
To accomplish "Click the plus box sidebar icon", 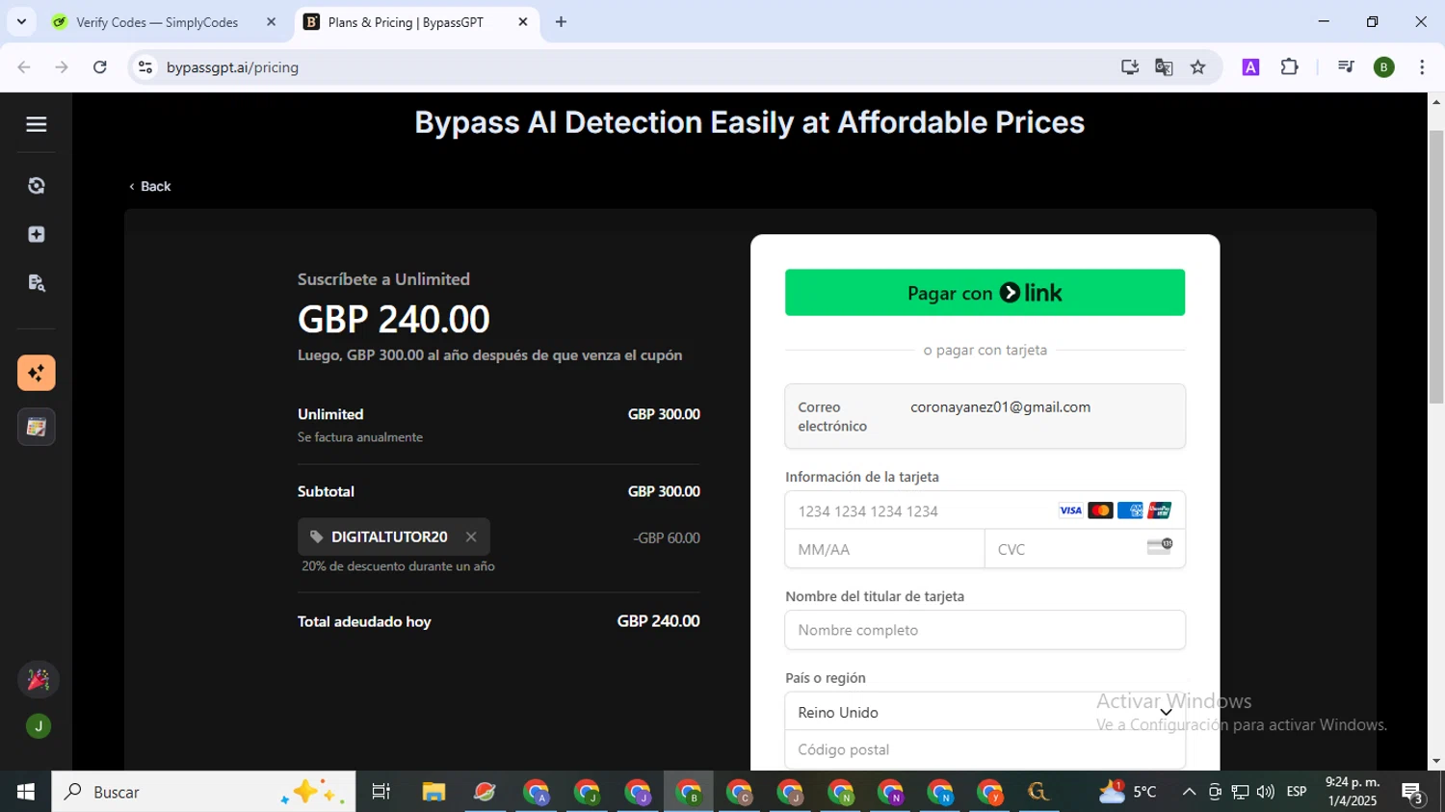I will tap(37, 234).
